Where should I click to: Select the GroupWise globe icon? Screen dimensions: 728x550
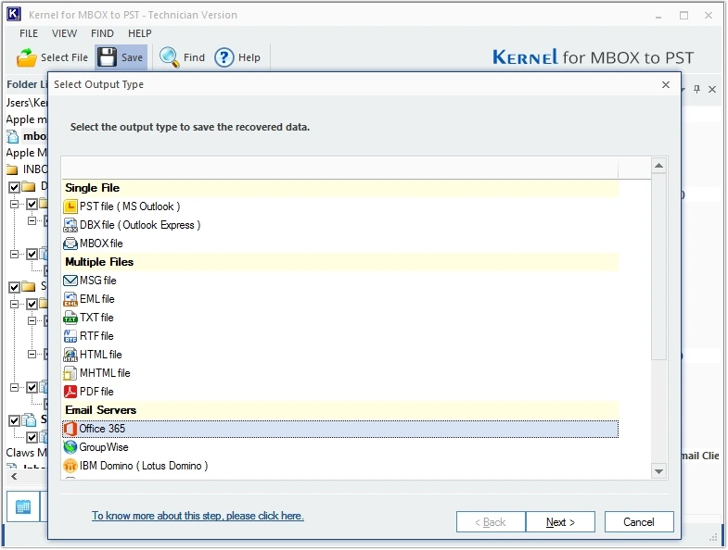70,447
